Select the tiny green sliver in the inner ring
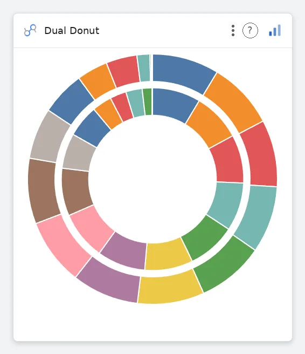305x354 pixels. pyautogui.click(x=148, y=101)
